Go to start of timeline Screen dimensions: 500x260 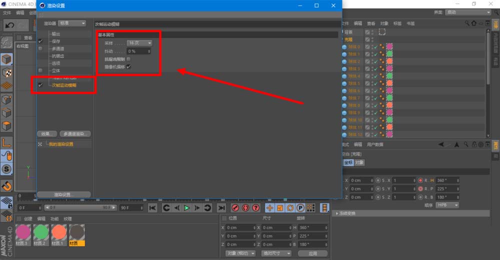(x=152, y=208)
